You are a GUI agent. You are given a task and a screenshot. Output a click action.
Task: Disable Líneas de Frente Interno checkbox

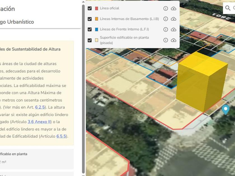coord(90,29)
